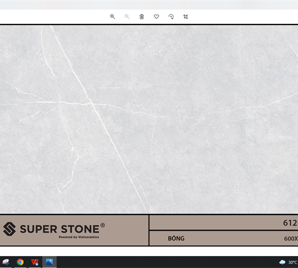
Task: Add the photo to favorites
Action: pos(156,17)
